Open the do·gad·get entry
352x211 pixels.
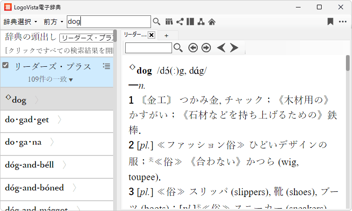(x=27, y=120)
